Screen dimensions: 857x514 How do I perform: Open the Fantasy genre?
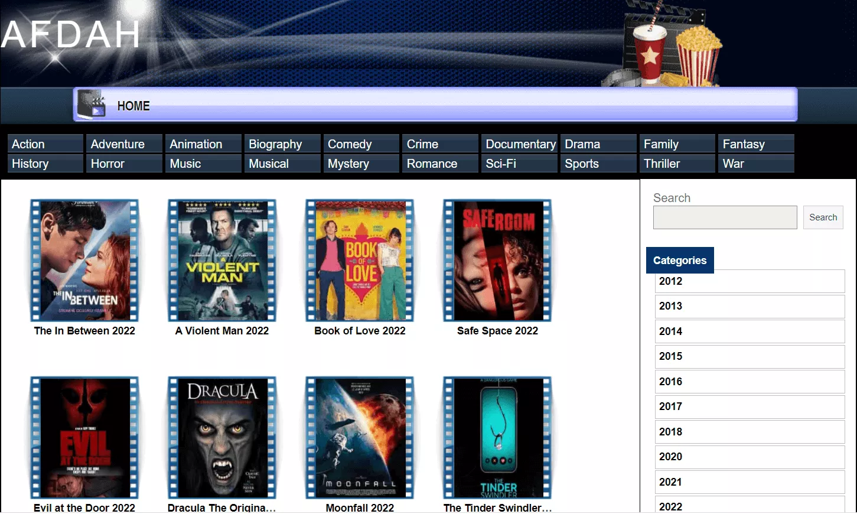[757, 144]
